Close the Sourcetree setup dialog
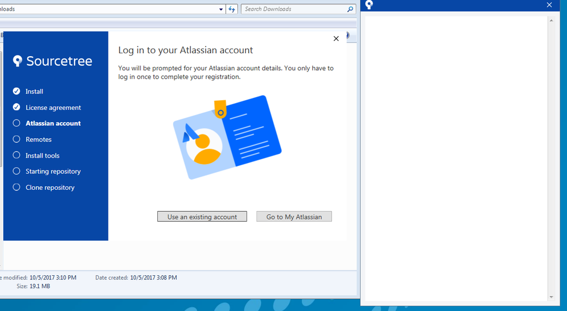The height and width of the screenshot is (311, 567). tap(336, 39)
